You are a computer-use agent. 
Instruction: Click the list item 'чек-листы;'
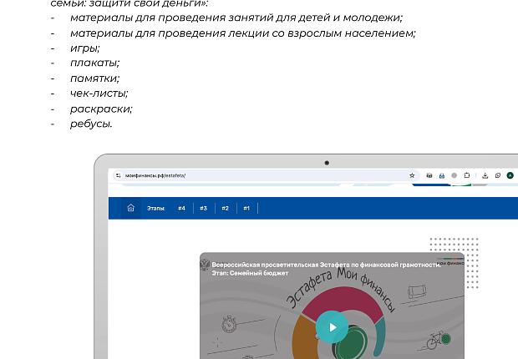pyautogui.click(x=99, y=94)
